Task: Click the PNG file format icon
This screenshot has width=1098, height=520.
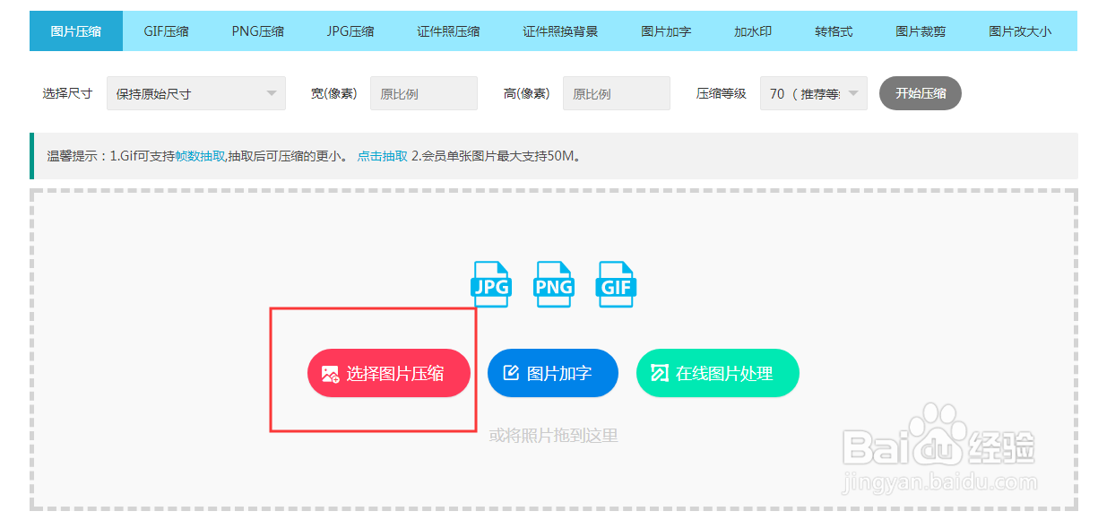Action: coord(554,284)
